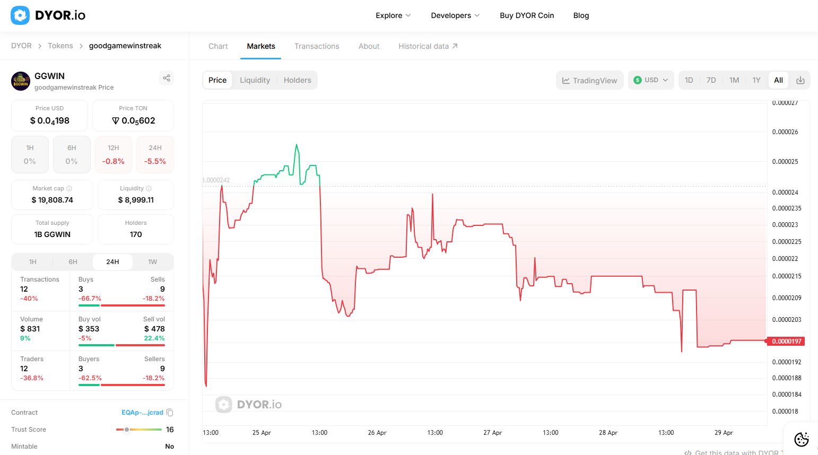This screenshot has width=818, height=455.
Task: Click the 12H -0.8% change card
Action: (x=114, y=155)
